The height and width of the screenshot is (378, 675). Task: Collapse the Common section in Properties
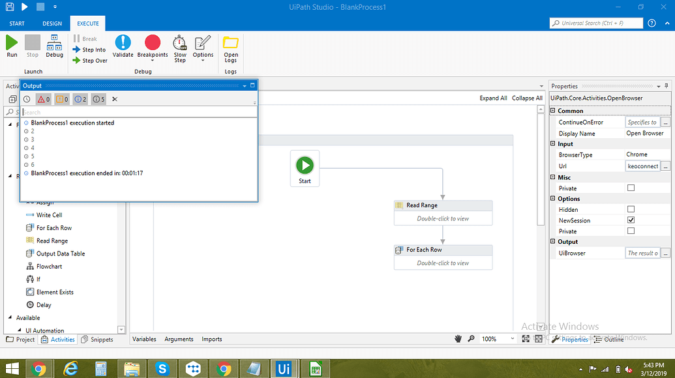554,111
